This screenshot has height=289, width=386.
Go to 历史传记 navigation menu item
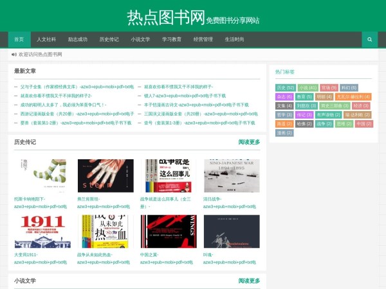pyautogui.click(x=109, y=39)
